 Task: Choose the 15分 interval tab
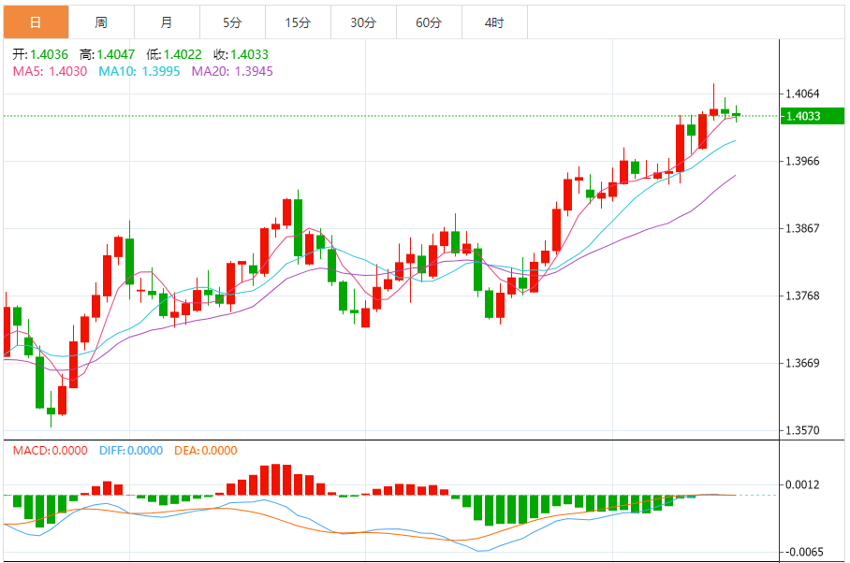tap(298, 22)
